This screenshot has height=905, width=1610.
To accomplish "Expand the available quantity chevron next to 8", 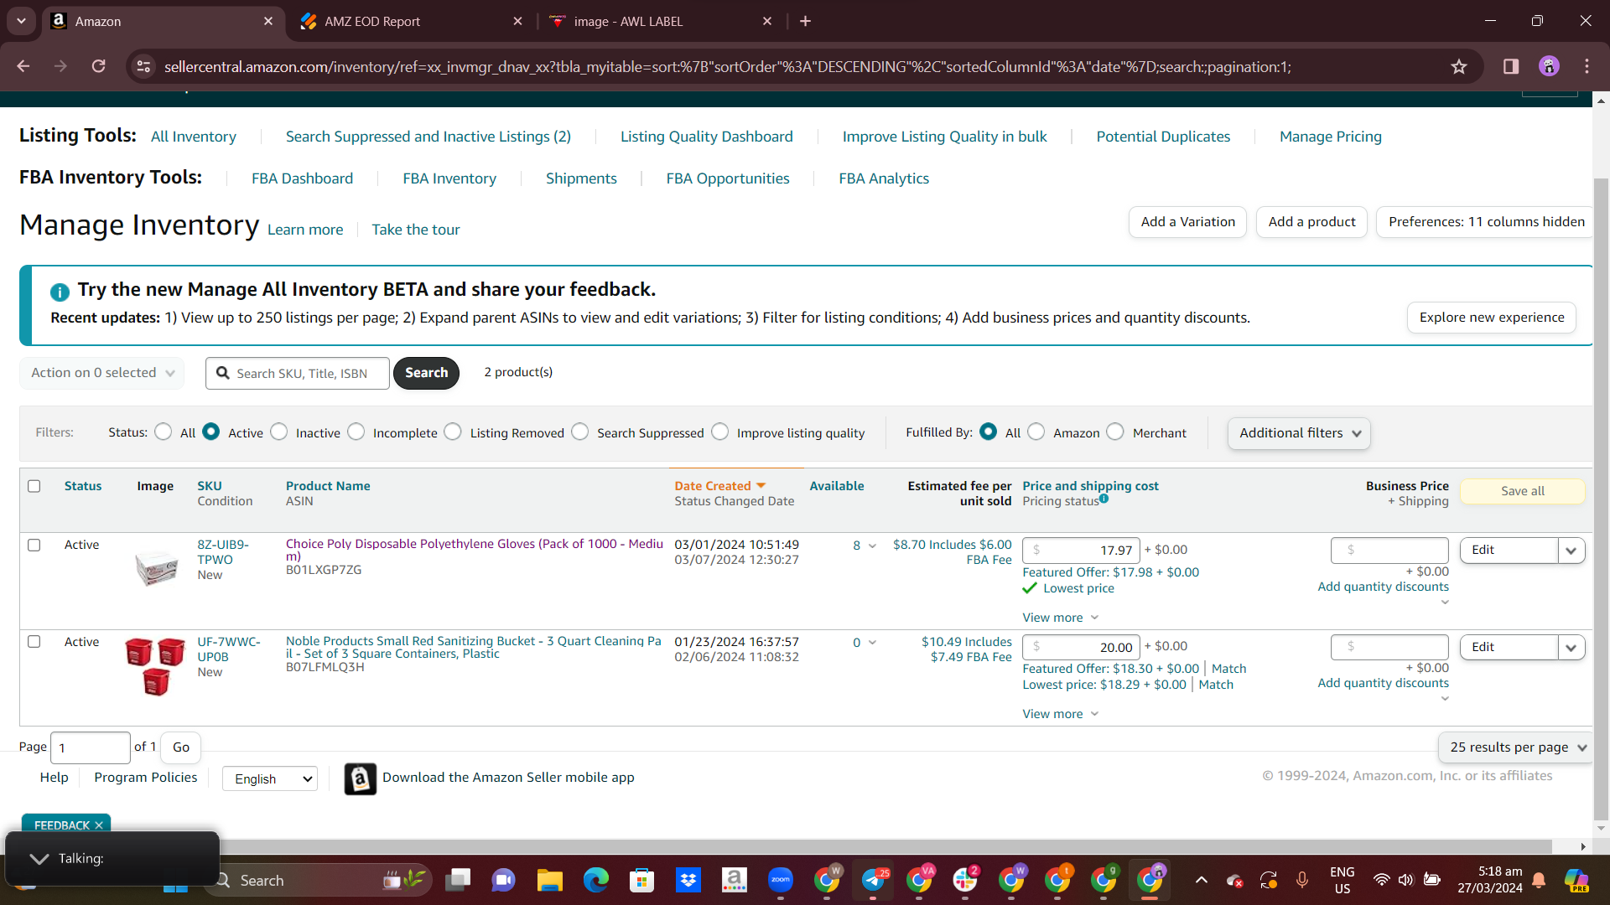I will [x=872, y=546].
